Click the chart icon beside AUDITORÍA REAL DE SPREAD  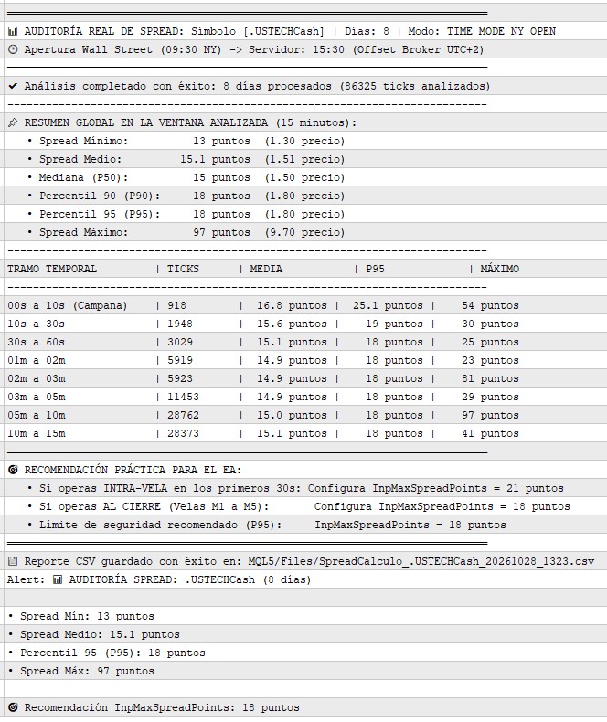click(13, 31)
